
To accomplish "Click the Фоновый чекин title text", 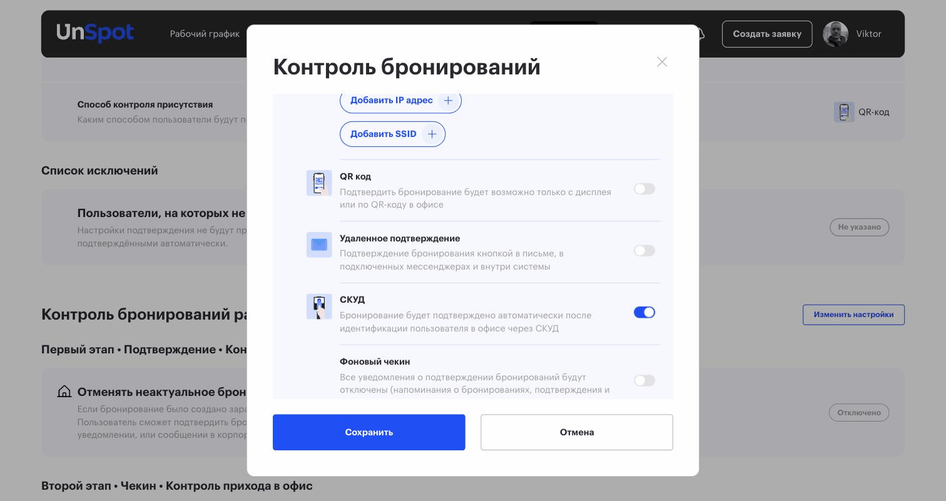I will pos(375,362).
